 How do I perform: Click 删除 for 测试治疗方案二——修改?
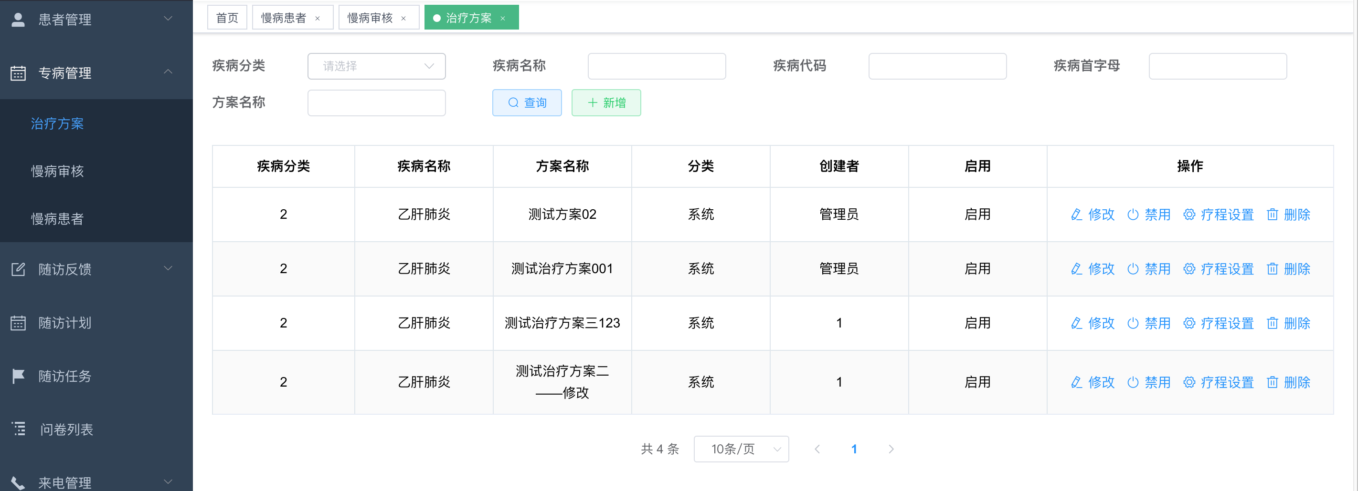(x=1288, y=382)
